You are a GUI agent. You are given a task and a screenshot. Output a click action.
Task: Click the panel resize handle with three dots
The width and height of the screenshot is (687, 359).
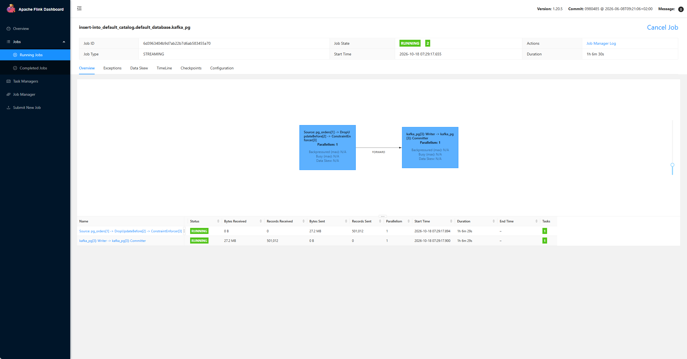(x=382, y=216)
